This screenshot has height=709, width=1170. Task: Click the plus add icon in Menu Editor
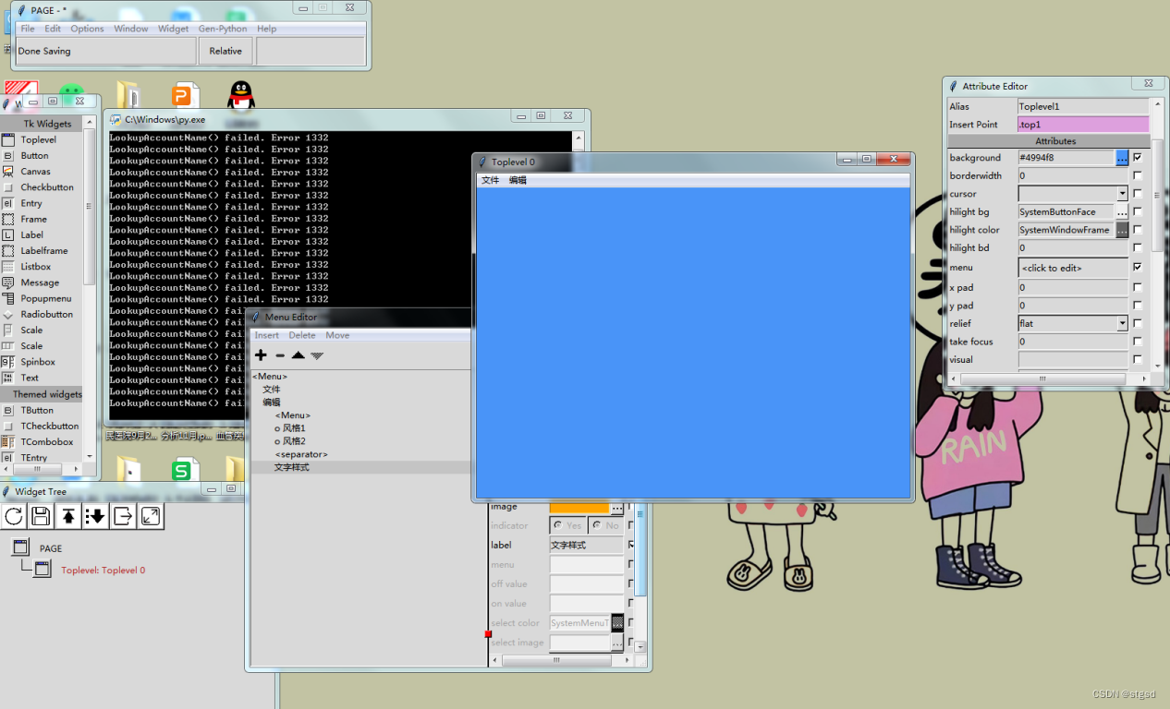pyautogui.click(x=261, y=355)
